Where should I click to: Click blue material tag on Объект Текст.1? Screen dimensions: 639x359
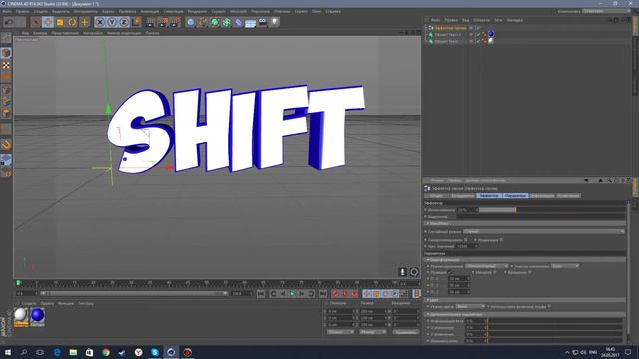[x=491, y=34]
